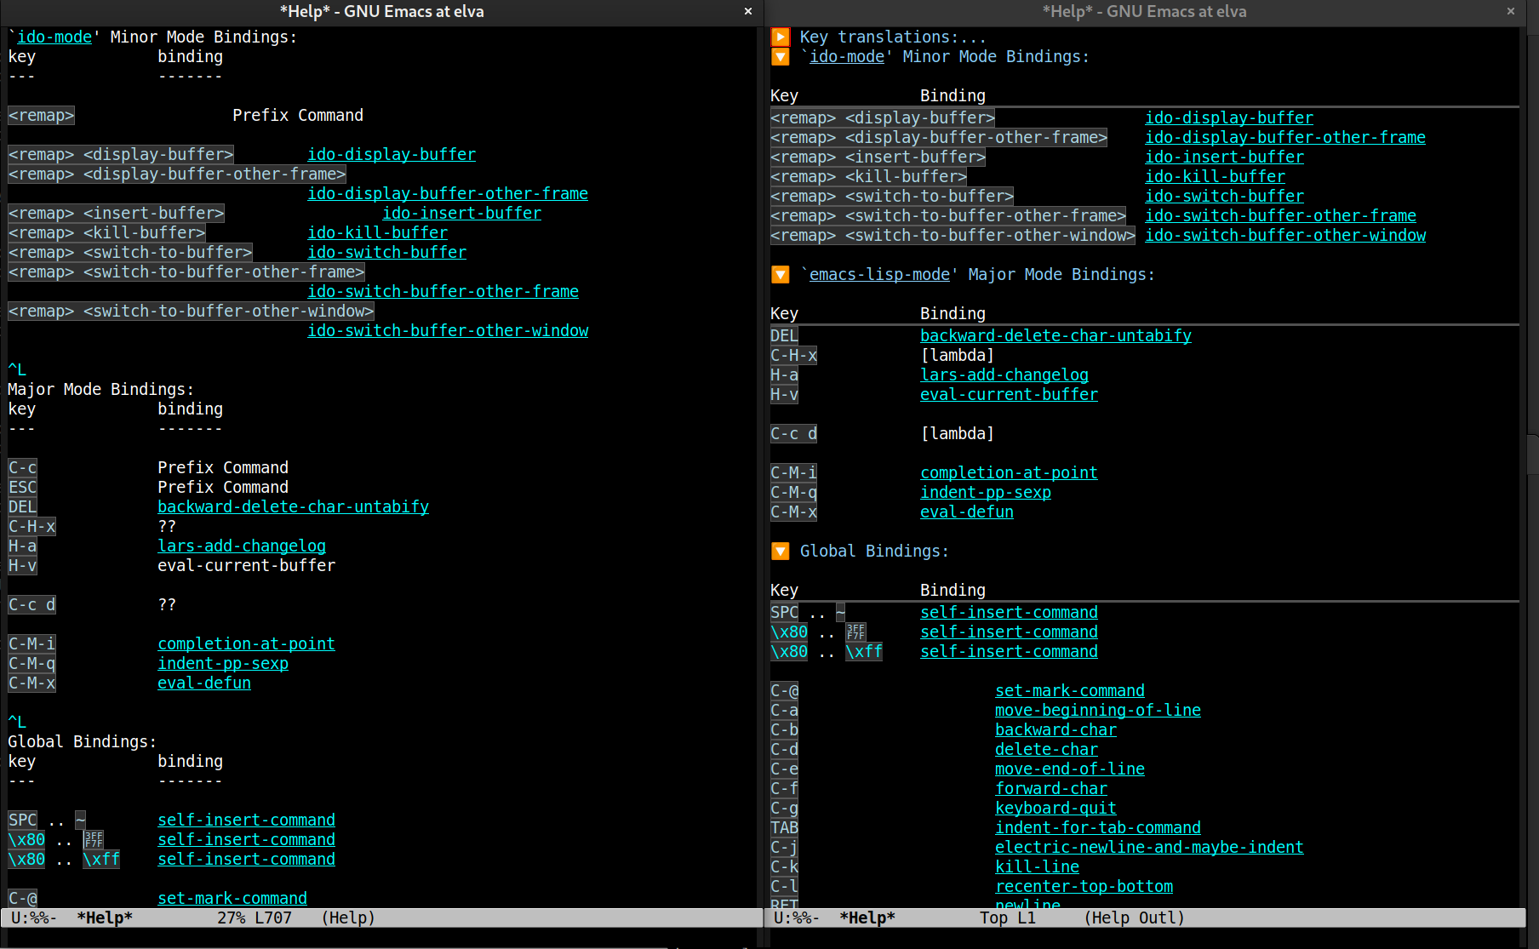This screenshot has width=1539, height=949.
Task: Open indent-pp-sexp link in left window
Action: (223, 663)
